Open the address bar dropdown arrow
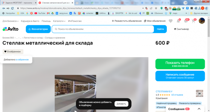210x112 pixels. coord(143,8)
